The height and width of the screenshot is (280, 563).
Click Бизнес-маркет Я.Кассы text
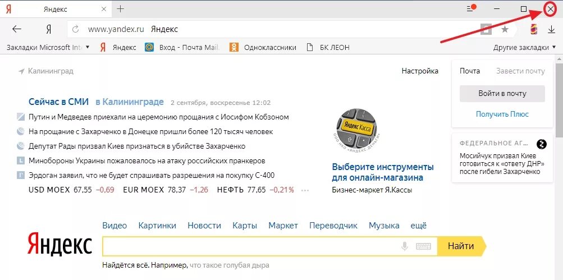point(372,190)
